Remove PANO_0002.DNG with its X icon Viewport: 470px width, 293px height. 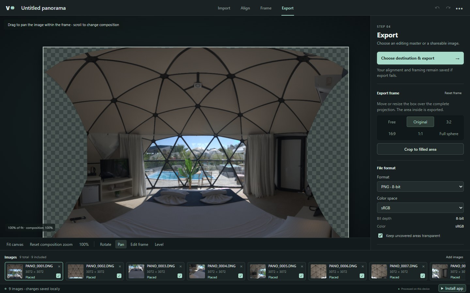point(120,266)
